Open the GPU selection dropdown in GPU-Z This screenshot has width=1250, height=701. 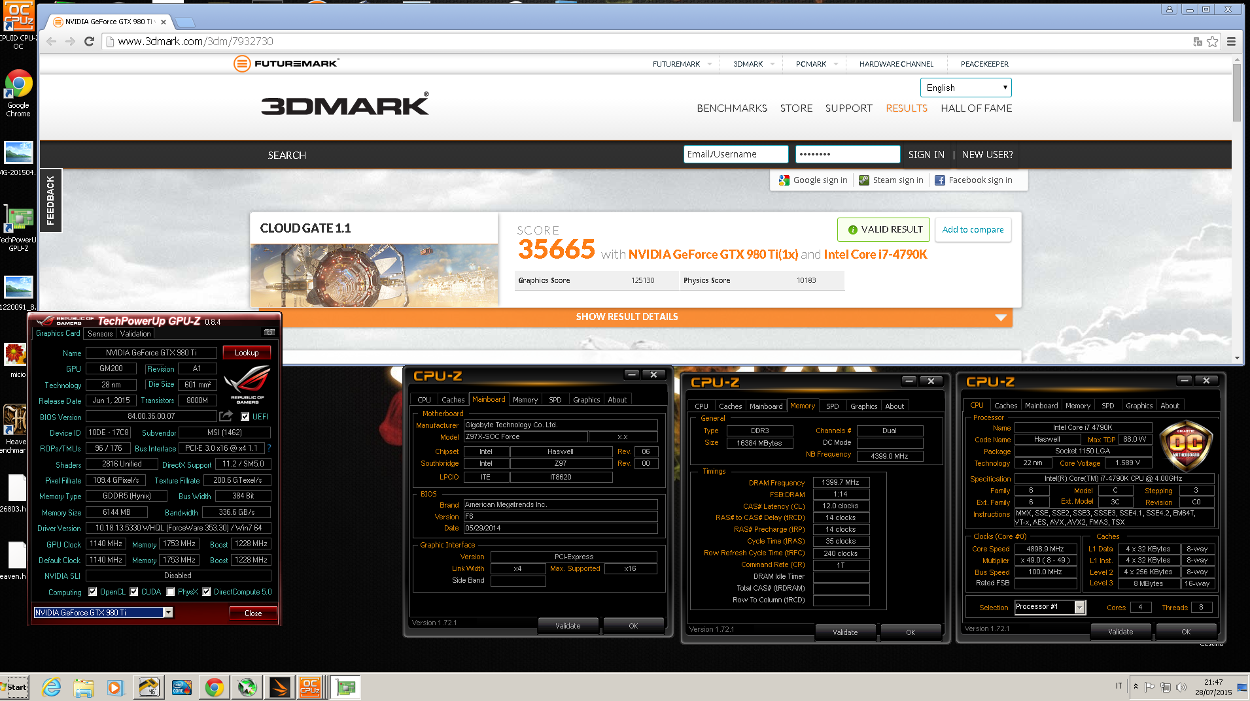point(168,612)
